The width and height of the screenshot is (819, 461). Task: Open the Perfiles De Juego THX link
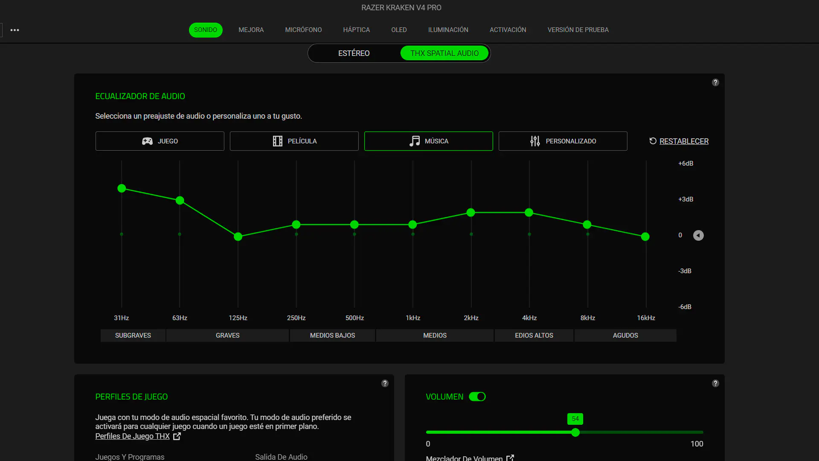coord(133,436)
